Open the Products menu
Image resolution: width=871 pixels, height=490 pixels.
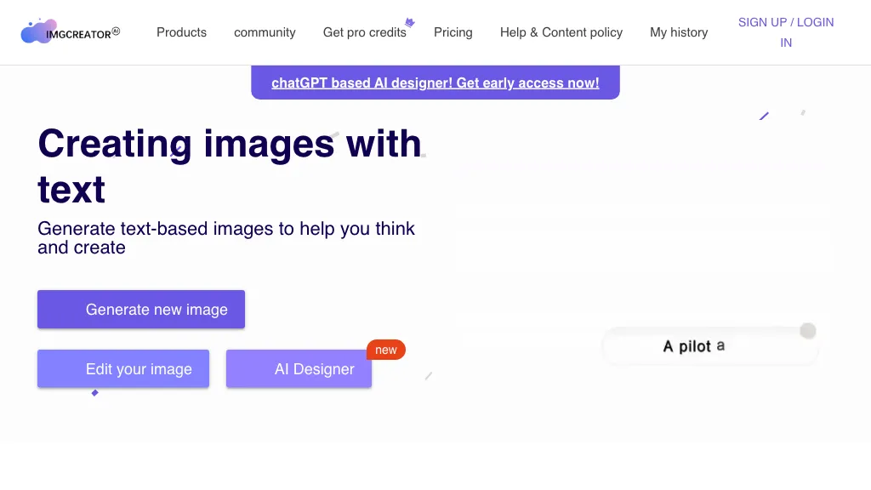181,32
